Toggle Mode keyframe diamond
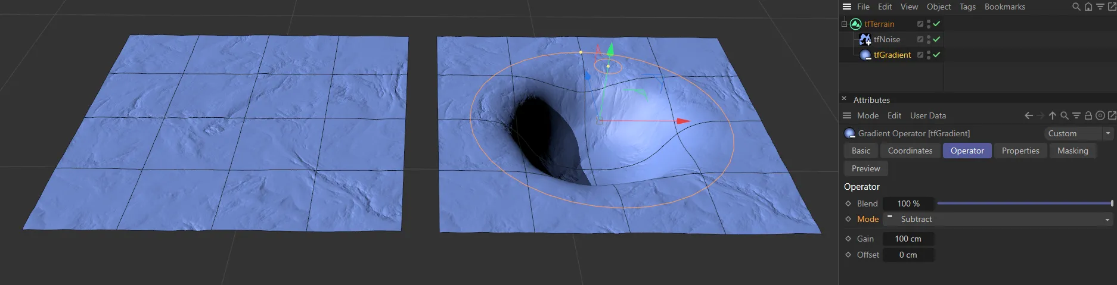The width and height of the screenshot is (1117, 285). click(x=848, y=219)
